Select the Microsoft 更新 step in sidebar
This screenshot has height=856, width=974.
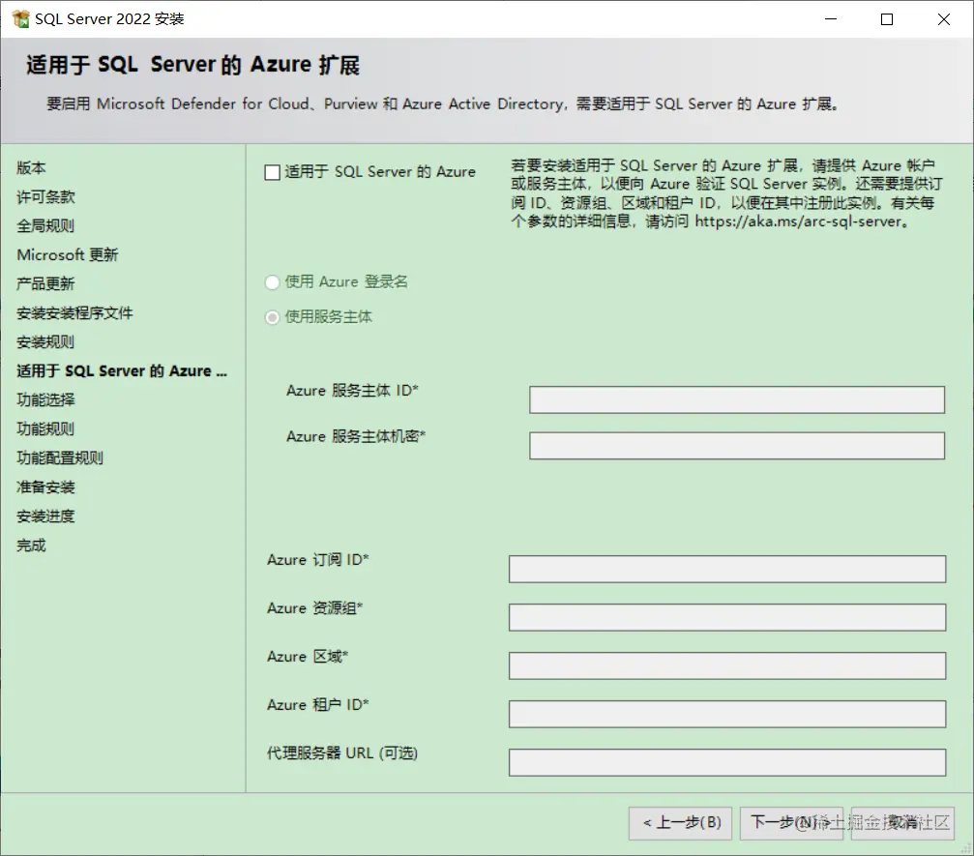point(67,254)
